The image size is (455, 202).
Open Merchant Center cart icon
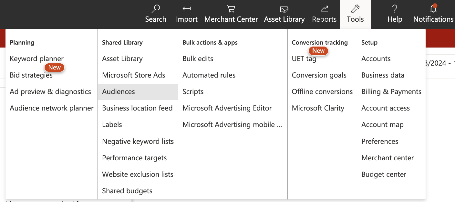click(x=231, y=8)
